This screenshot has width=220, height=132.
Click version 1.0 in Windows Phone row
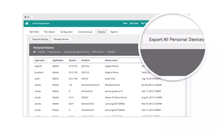[x=70, y=85]
